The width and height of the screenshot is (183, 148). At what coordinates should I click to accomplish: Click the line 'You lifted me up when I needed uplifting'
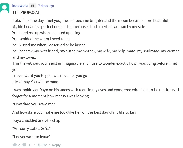(46, 33)
